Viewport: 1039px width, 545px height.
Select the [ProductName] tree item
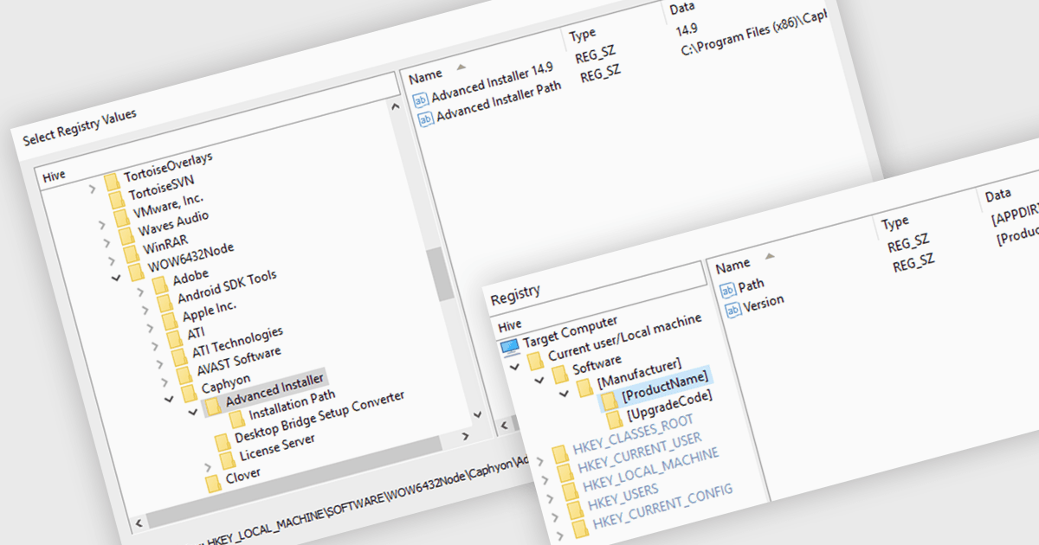[x=665, y=388]
